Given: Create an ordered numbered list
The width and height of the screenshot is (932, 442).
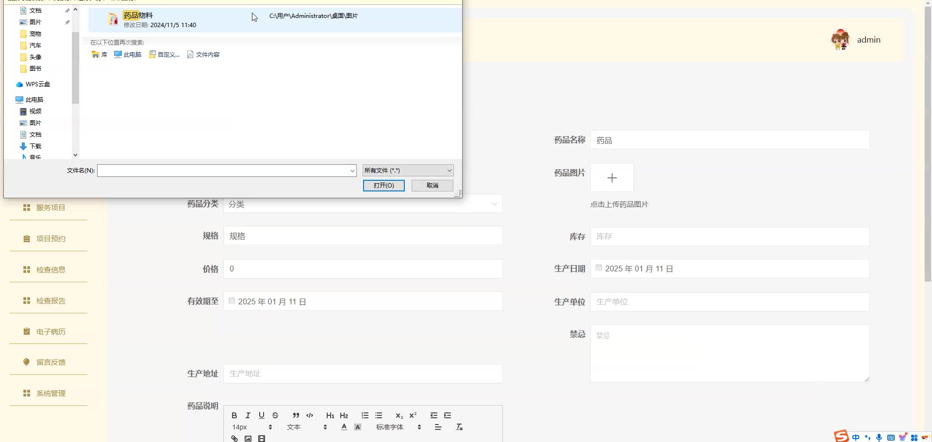Looking at the screenshot, I should tap(365, 415).
